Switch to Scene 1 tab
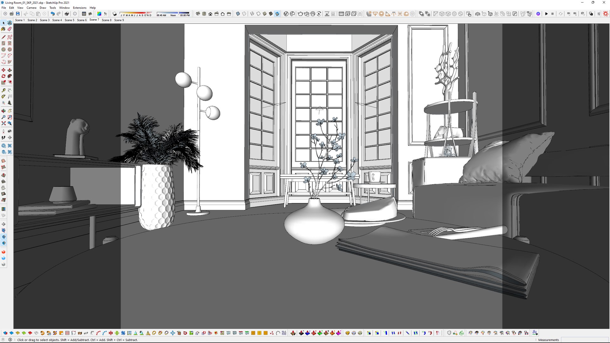Viewport: 610px width, 343px height. (x=20, y=20)
